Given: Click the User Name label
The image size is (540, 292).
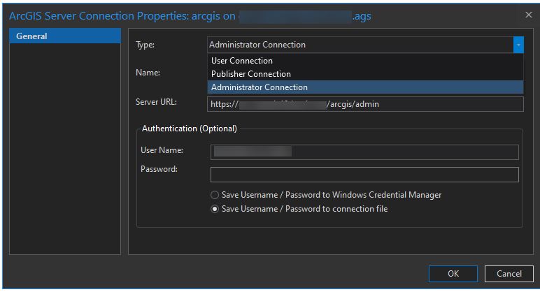Looking at the screenshot, I should point(162,150).
